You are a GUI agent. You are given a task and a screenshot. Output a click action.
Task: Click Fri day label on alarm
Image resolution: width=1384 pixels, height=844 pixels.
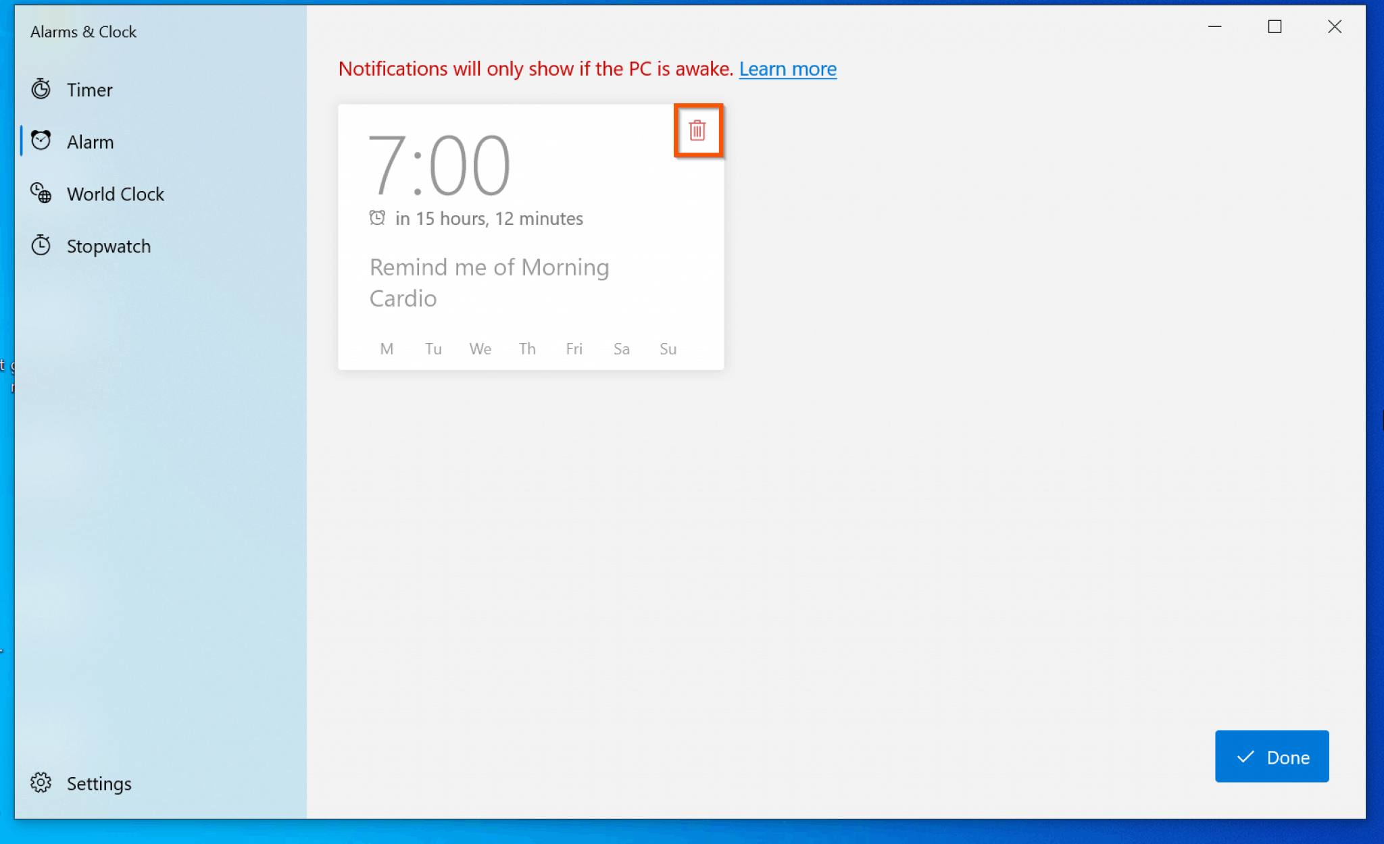574,349
